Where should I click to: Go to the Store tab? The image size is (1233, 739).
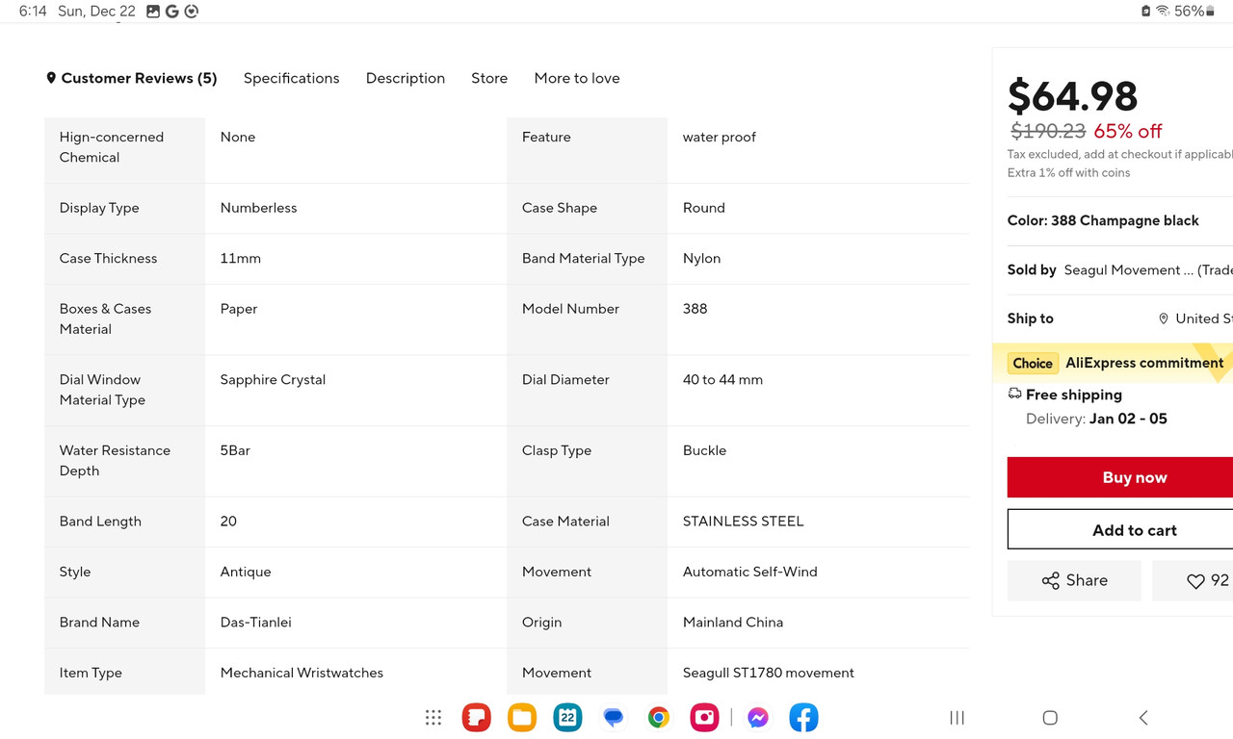(x=489, y=78)
